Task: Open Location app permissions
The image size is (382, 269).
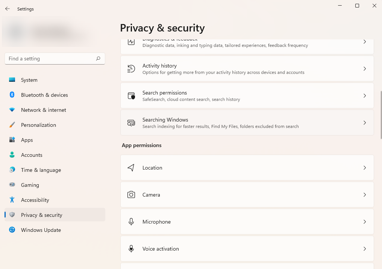Action: [x=247, y=168]
